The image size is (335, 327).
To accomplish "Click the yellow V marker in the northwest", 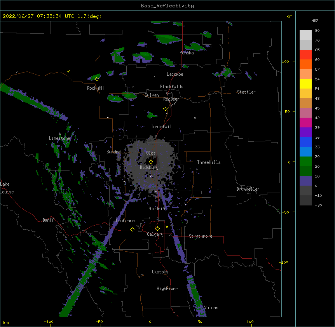I will (68, 71).
